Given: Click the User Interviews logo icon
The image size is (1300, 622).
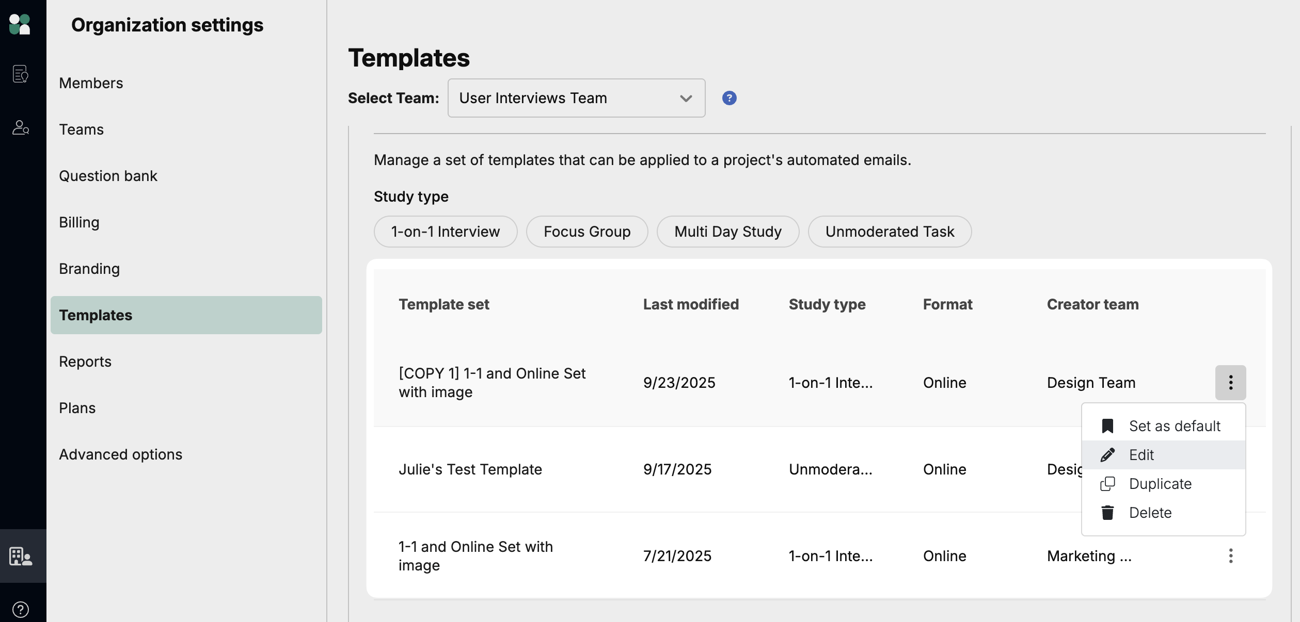Looking at the screenshot, I should coord(20,24).
